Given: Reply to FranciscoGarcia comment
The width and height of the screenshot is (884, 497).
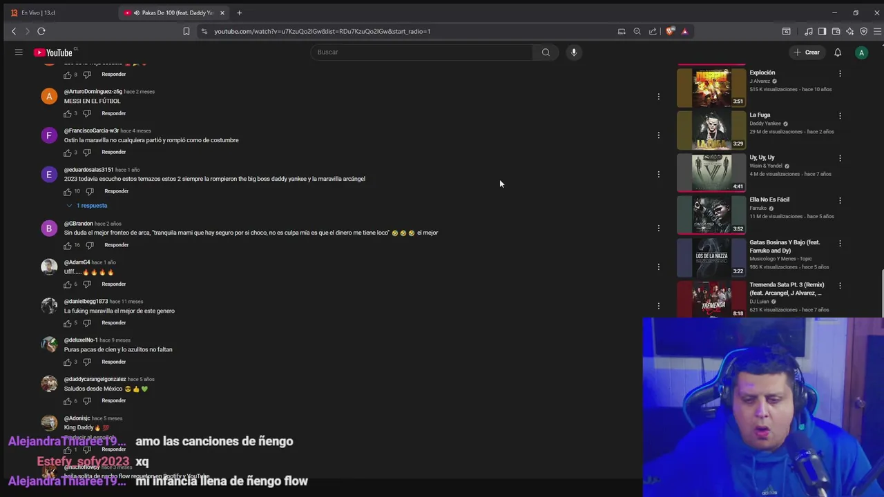Looking at the screenshot, I should coord(114,152).
